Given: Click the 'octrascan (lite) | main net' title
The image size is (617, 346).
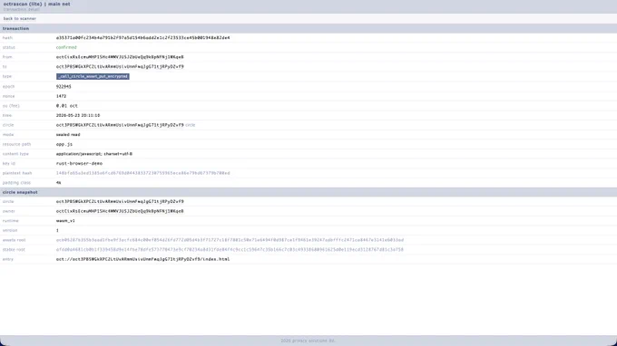Looking at the screenshot, I should [36, 4].
